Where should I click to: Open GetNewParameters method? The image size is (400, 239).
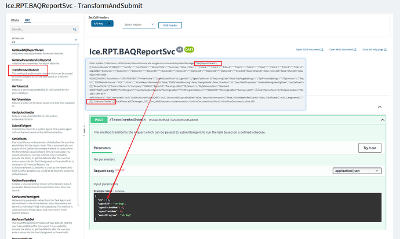pos(24,181)
